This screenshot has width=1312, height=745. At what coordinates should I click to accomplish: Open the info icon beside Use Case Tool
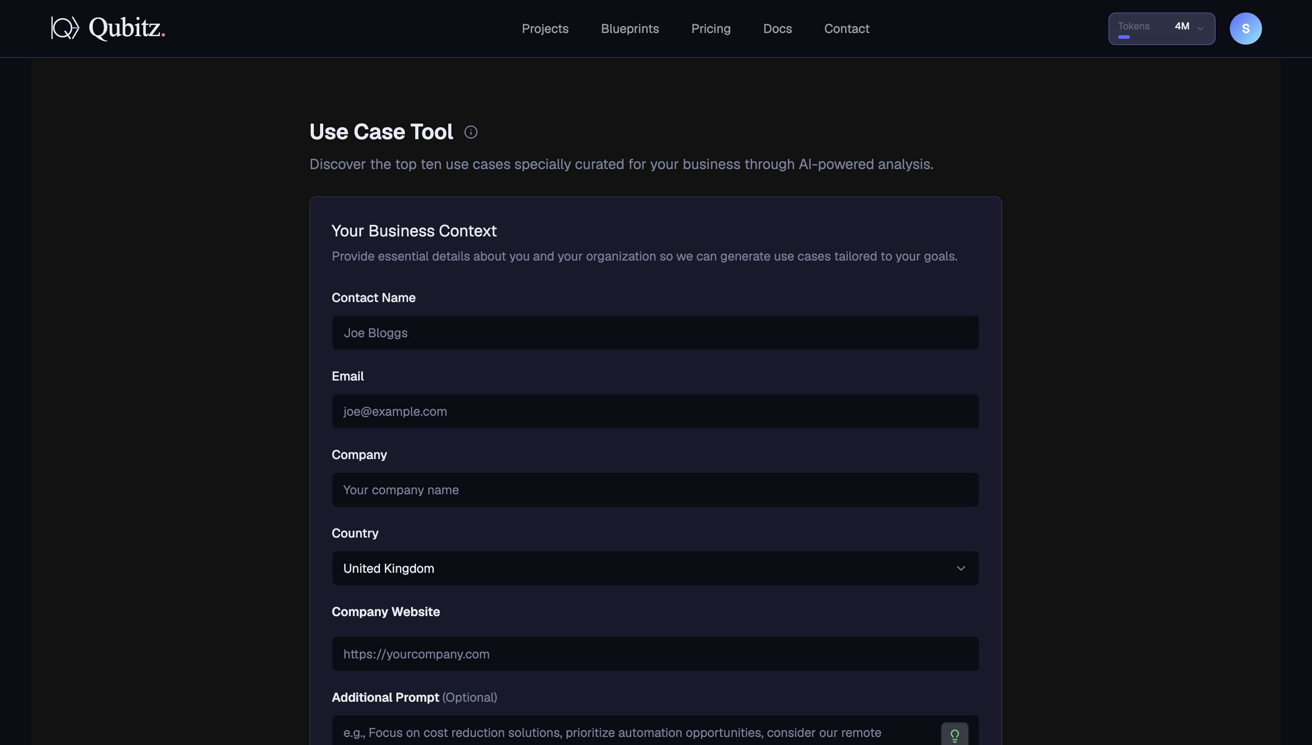click(x=471, y=132)
